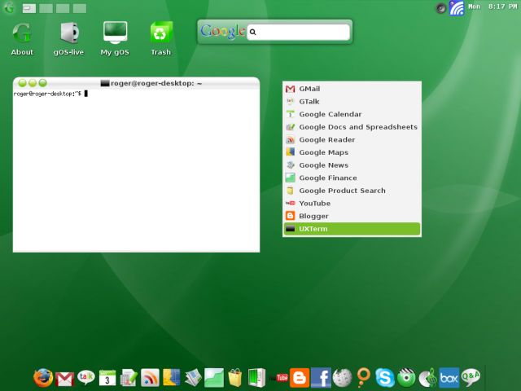
Task: Open the green clapperboard movie player icon
Action: click(x=406, y=378)
